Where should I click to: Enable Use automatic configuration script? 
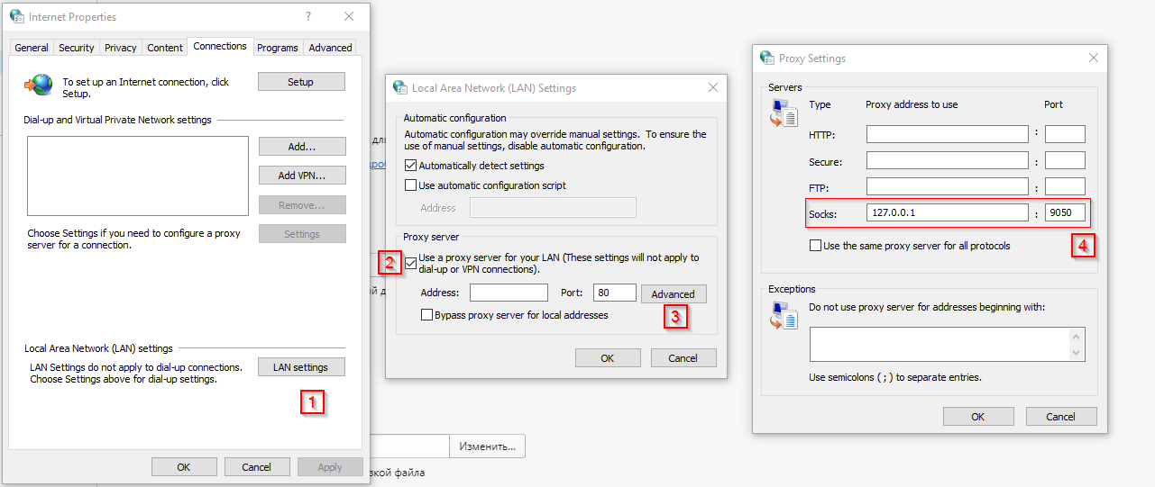click(411, 185)
